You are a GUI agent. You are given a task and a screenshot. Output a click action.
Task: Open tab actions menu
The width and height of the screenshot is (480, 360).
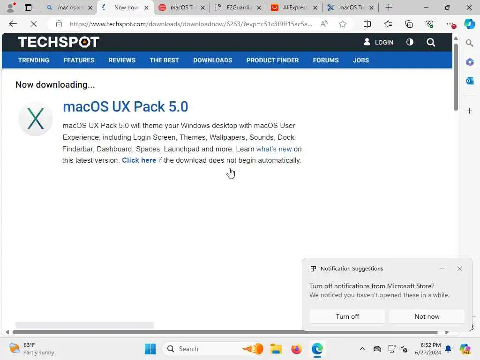pyautogui.click(x=28, y=7)
